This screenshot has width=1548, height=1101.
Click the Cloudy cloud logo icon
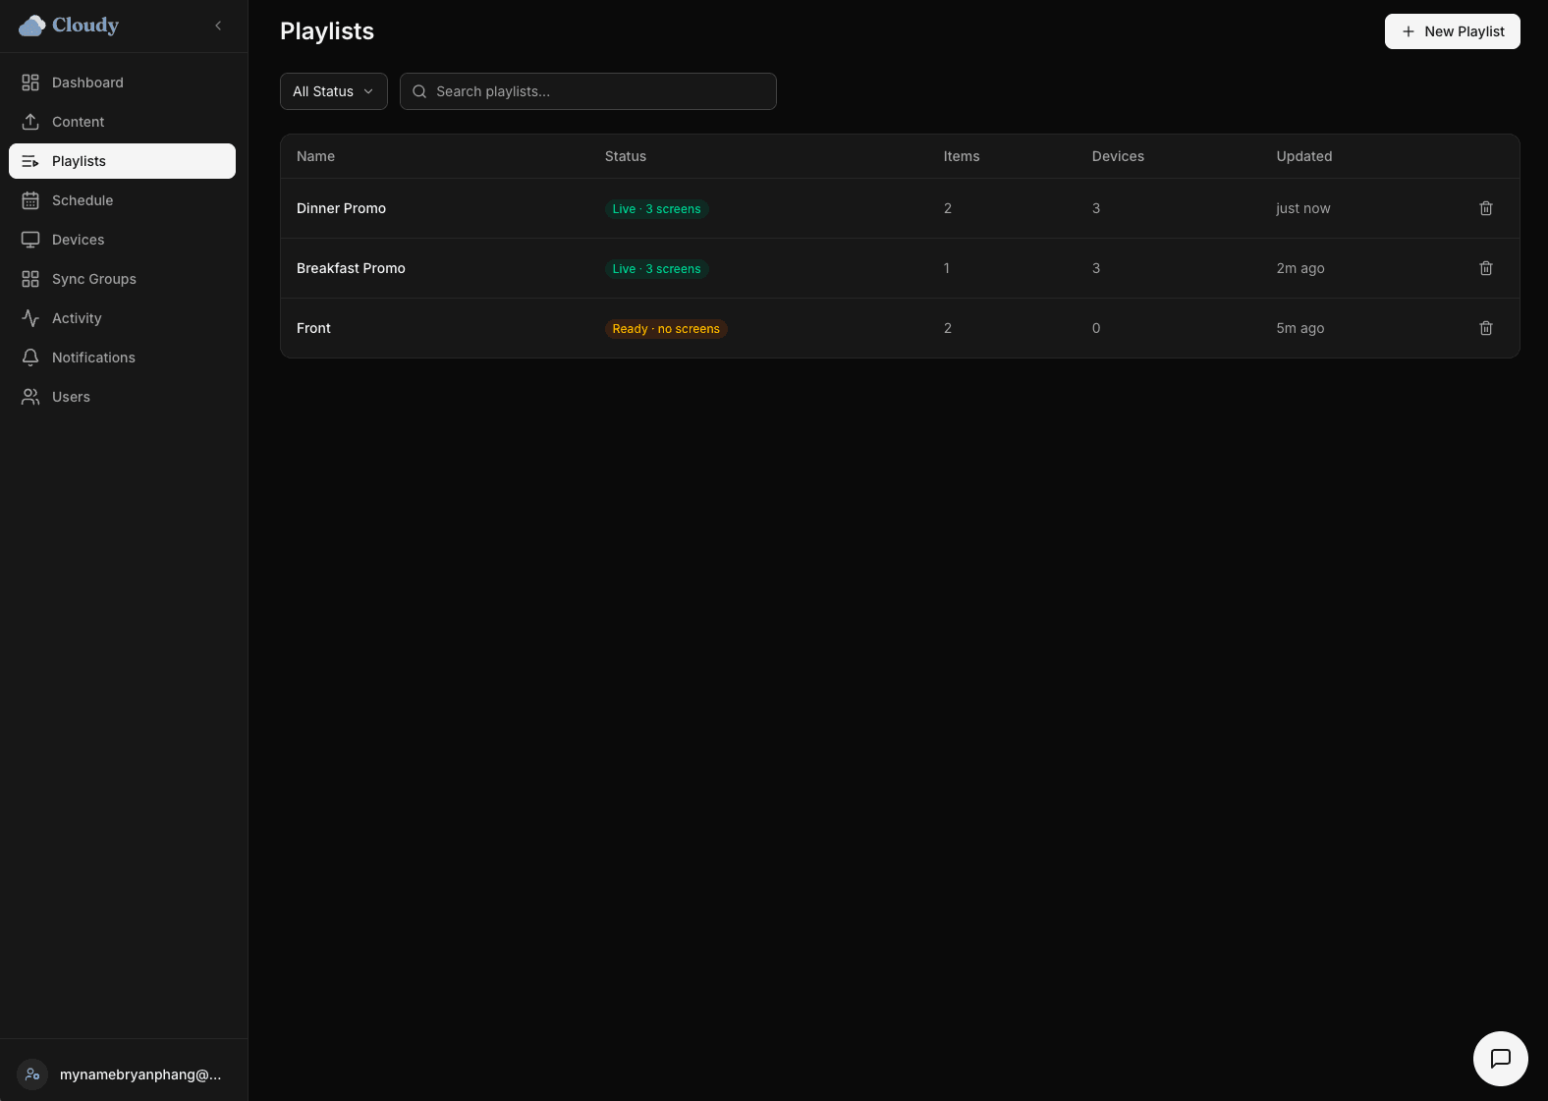pyautogui.click(x=32, y=26)
